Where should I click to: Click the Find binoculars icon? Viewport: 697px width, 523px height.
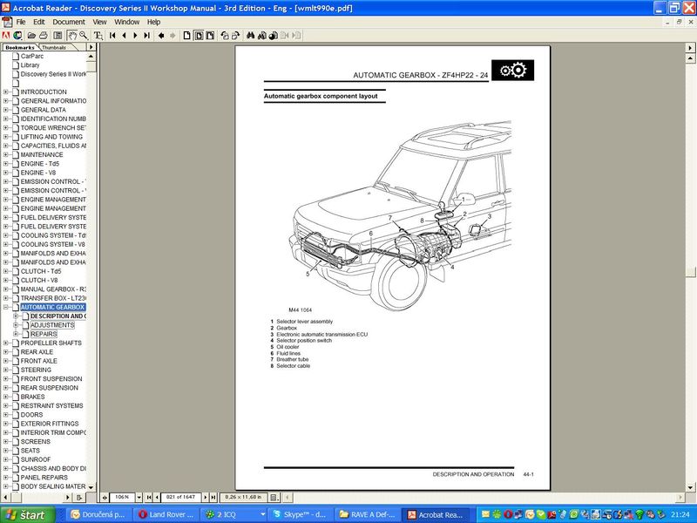250,36
